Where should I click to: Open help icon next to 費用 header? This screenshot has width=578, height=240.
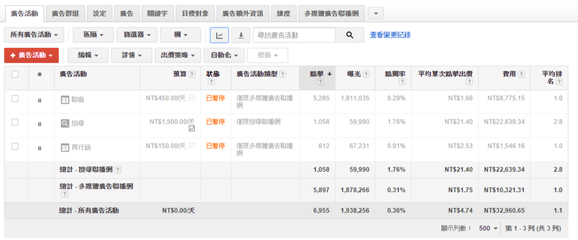pyautogui.click(x=521, y=75)
